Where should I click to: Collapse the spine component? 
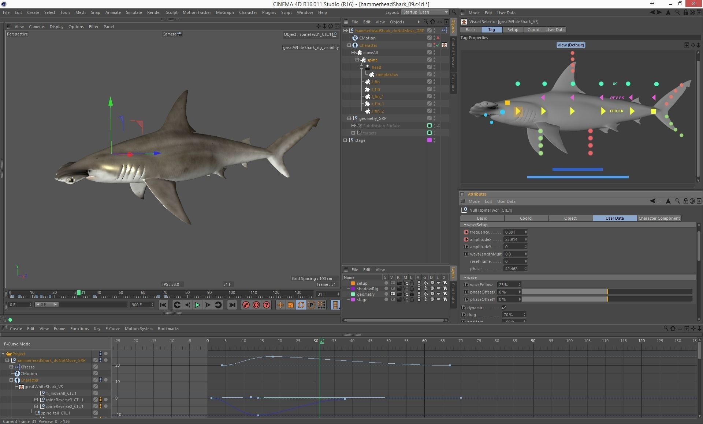(357, 60)
